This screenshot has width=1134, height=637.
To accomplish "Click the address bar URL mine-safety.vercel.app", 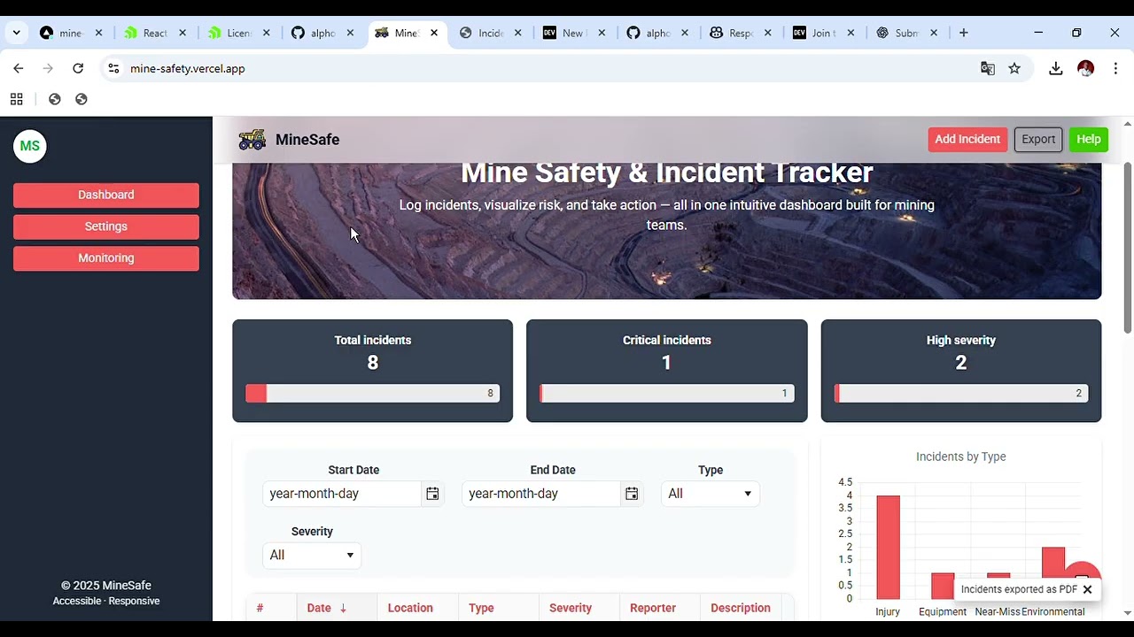I will point(188,68).
